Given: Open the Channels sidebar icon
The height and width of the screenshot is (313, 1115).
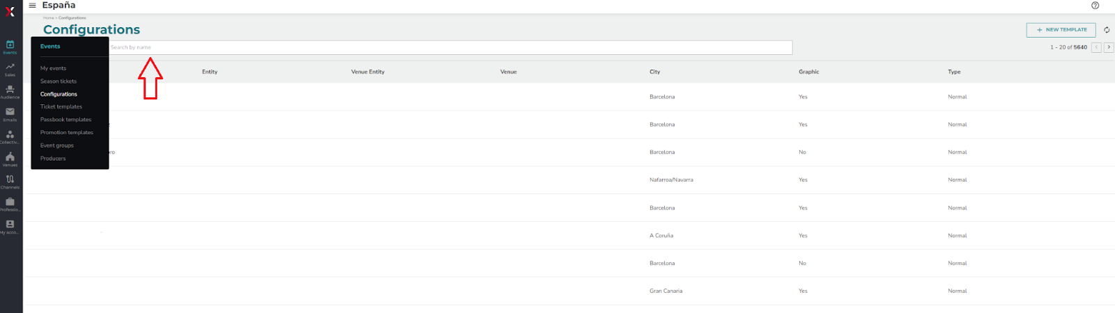Looking at the screenshot, I should [x=10, y=182].
